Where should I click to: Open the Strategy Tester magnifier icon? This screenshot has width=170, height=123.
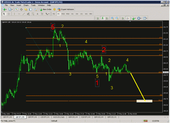tap(35, 10)
